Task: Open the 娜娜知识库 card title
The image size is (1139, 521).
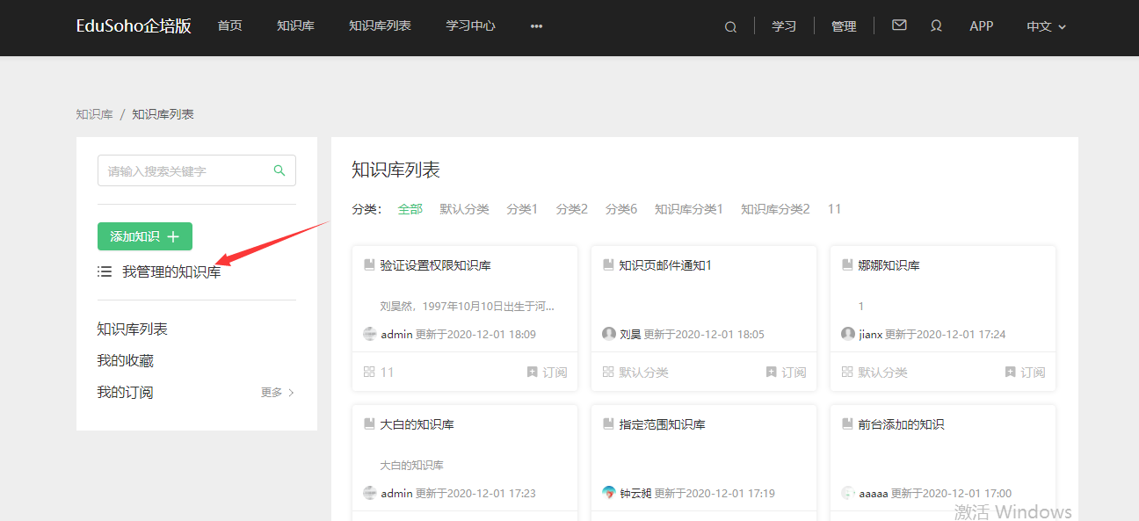Action: pyautogui.click(x=889, y=265)
